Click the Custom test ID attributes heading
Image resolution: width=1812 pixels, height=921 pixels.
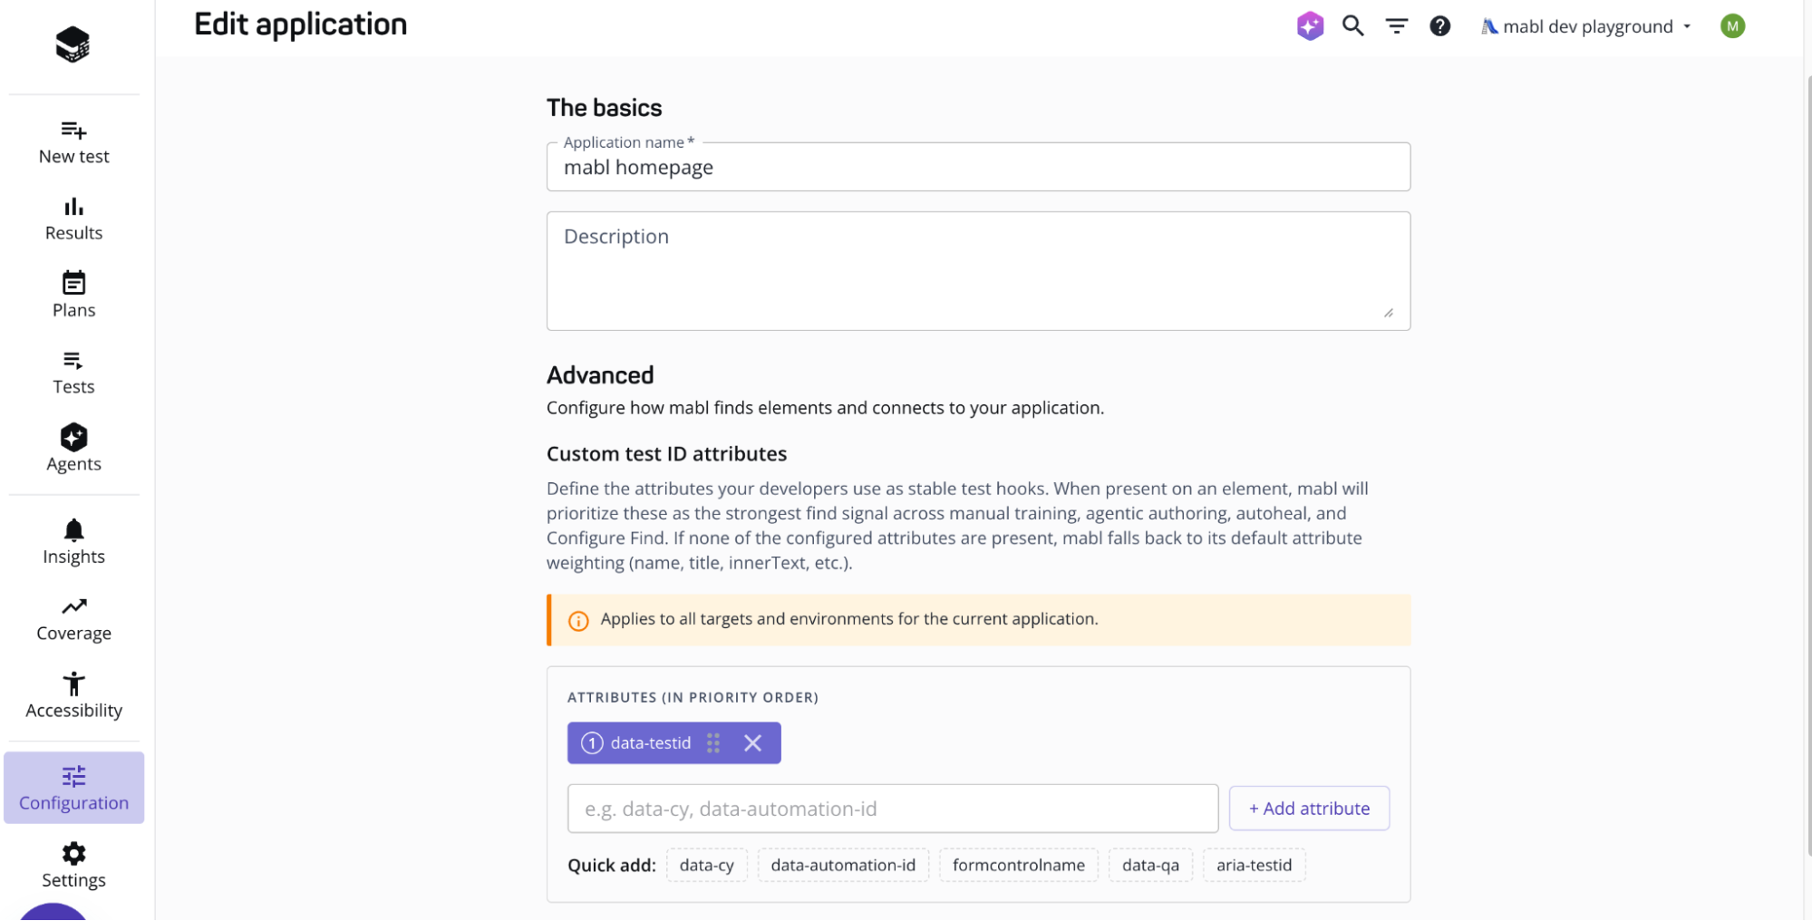click(x=666, y=454)
